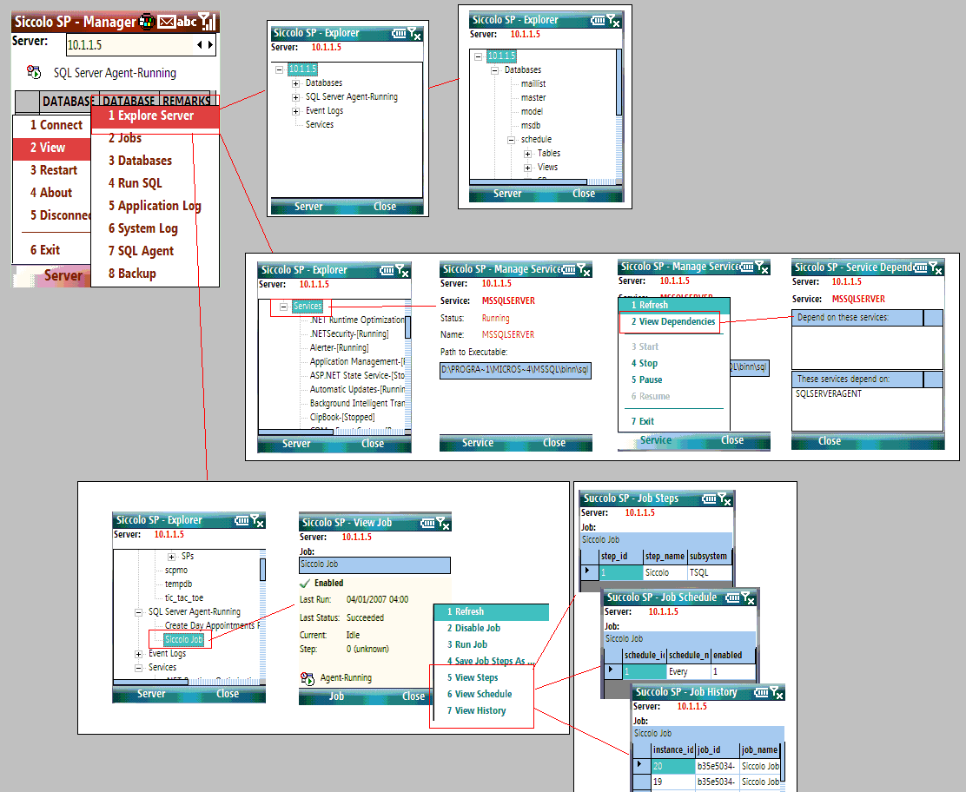Expand SPs node in job Explorer tree
This screenshot has width=966, height=792.
point(172,557)
